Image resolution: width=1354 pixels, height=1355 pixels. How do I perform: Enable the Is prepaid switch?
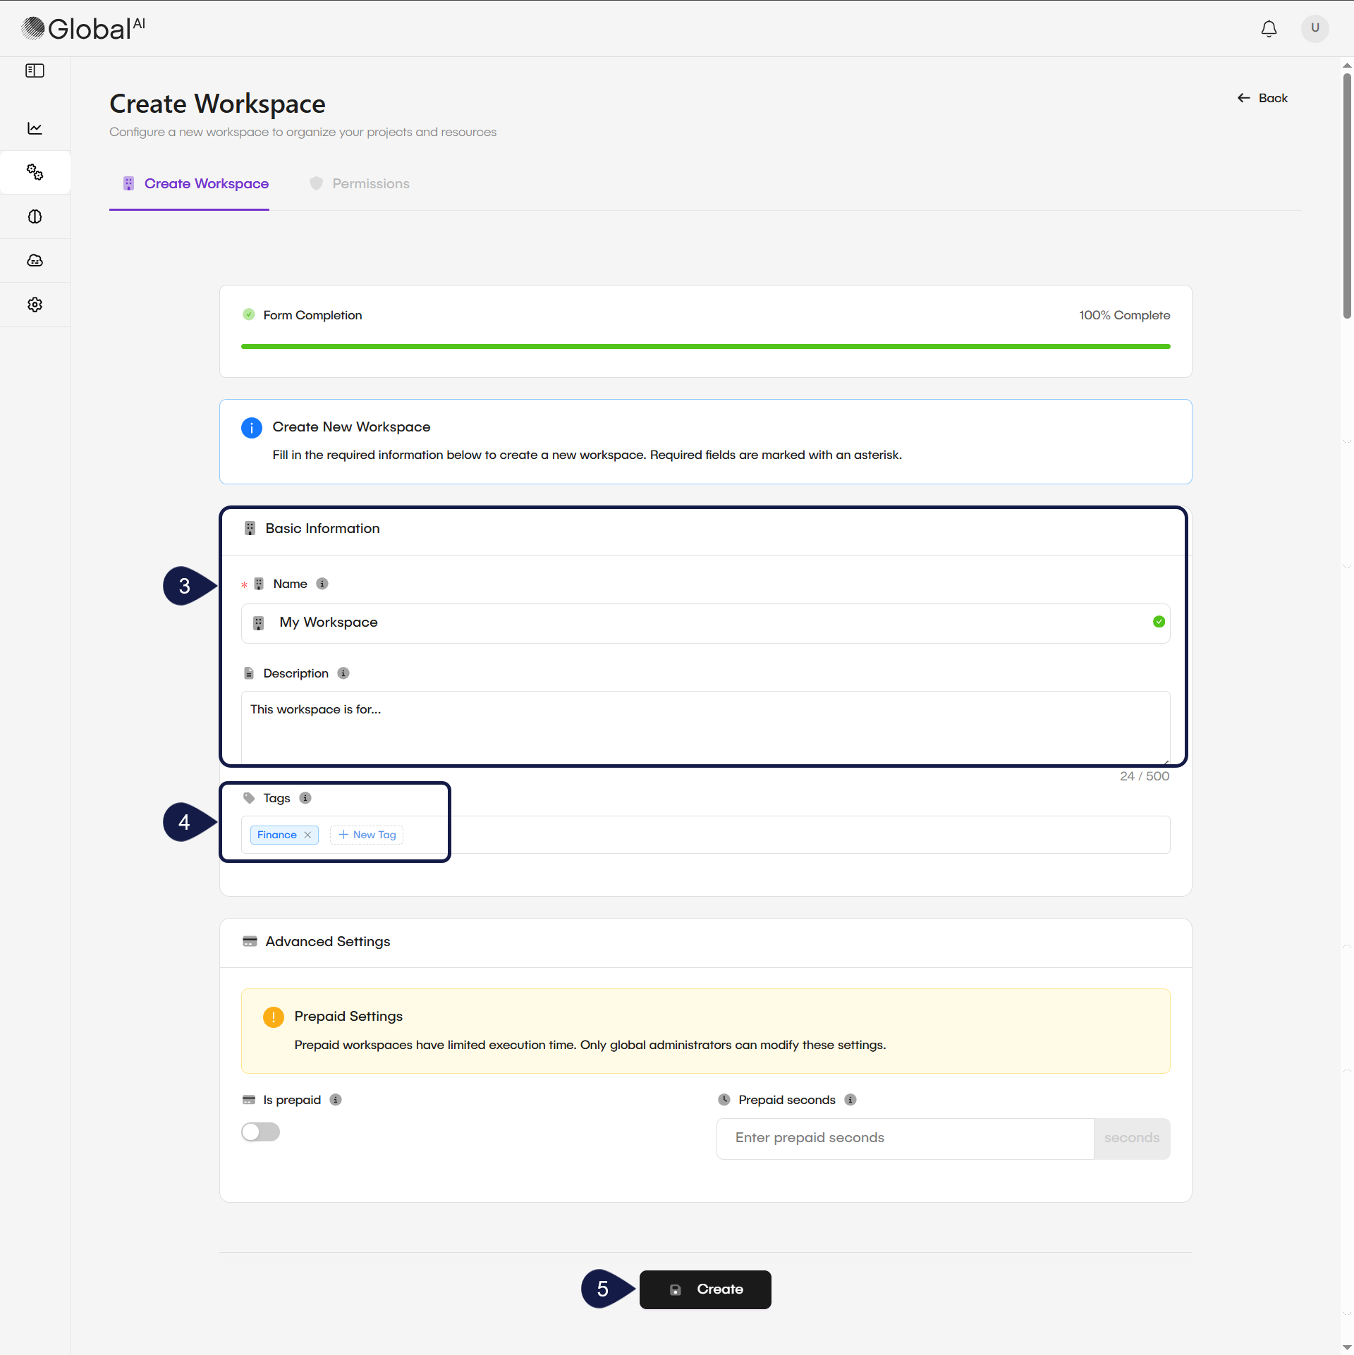coord(260,1132)
